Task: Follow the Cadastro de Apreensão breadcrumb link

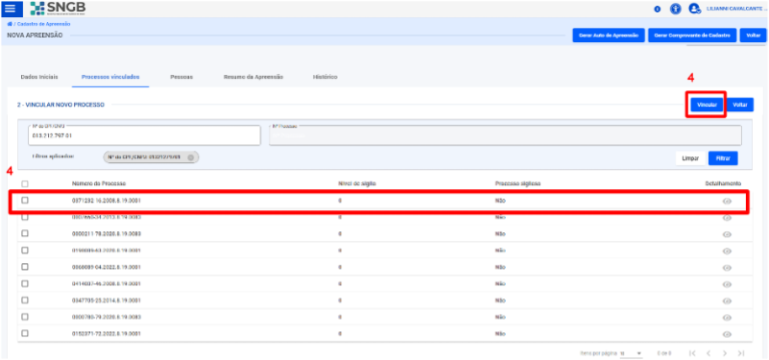Action: [43, 24]
